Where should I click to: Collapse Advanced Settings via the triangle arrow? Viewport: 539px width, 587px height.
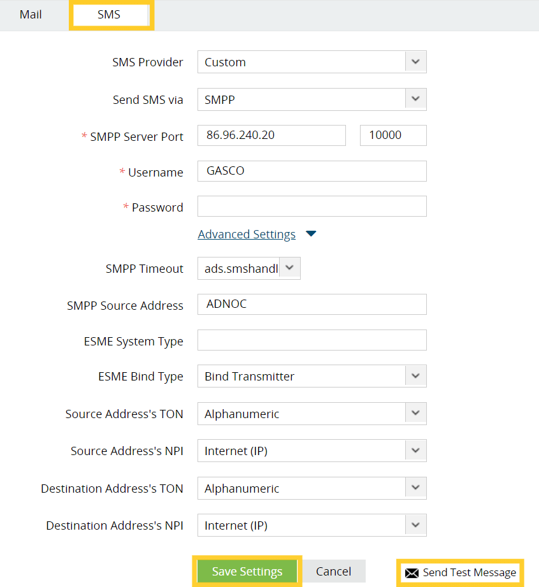click(311, 234)
